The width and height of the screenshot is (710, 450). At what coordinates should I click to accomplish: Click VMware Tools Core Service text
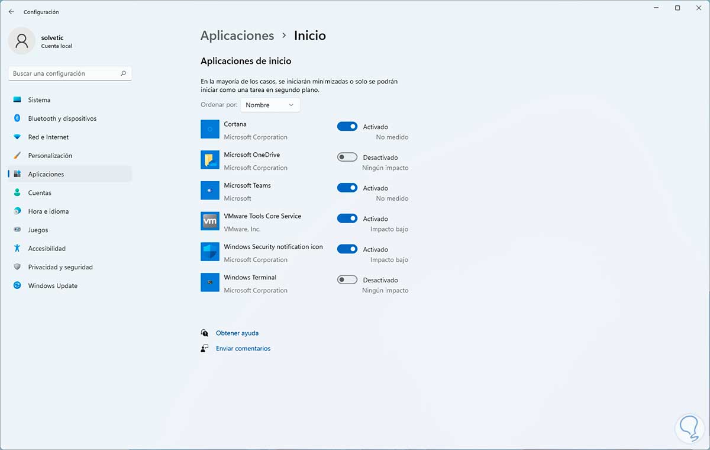coord(263,216)
